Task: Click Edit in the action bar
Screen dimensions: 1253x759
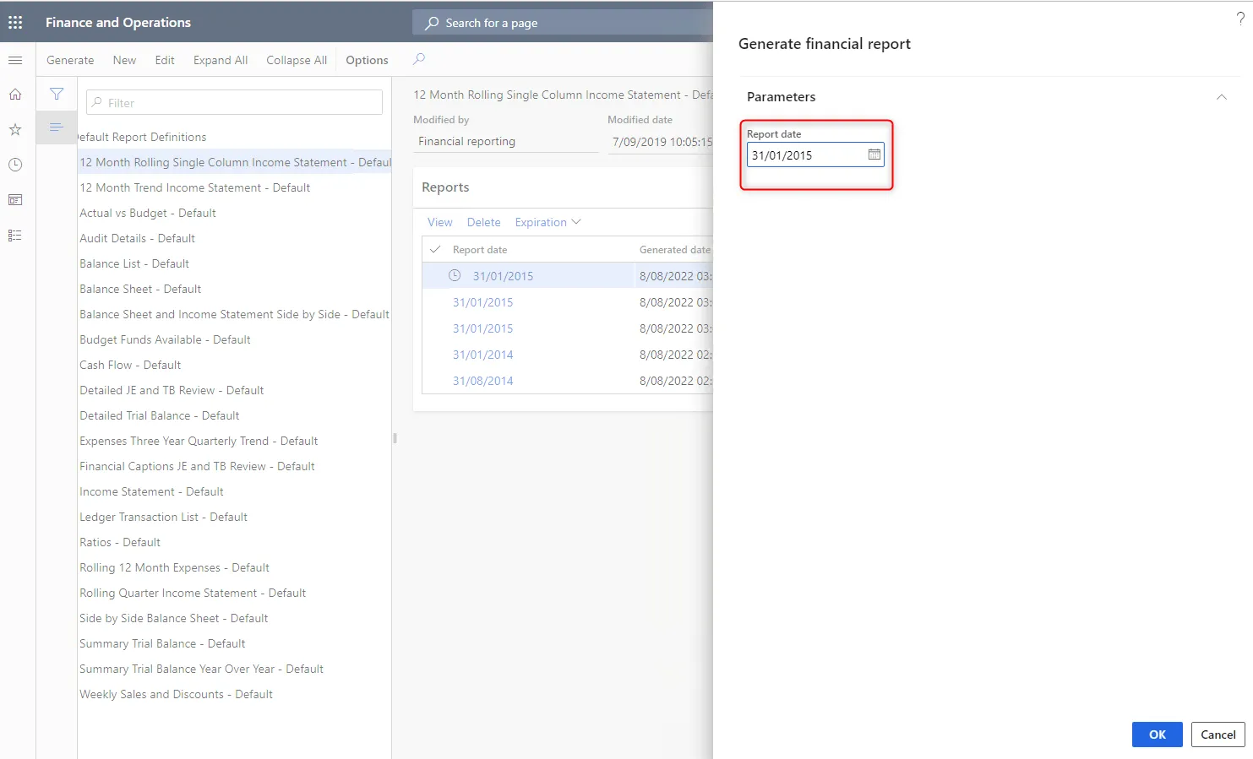Action: coord(164,60)
